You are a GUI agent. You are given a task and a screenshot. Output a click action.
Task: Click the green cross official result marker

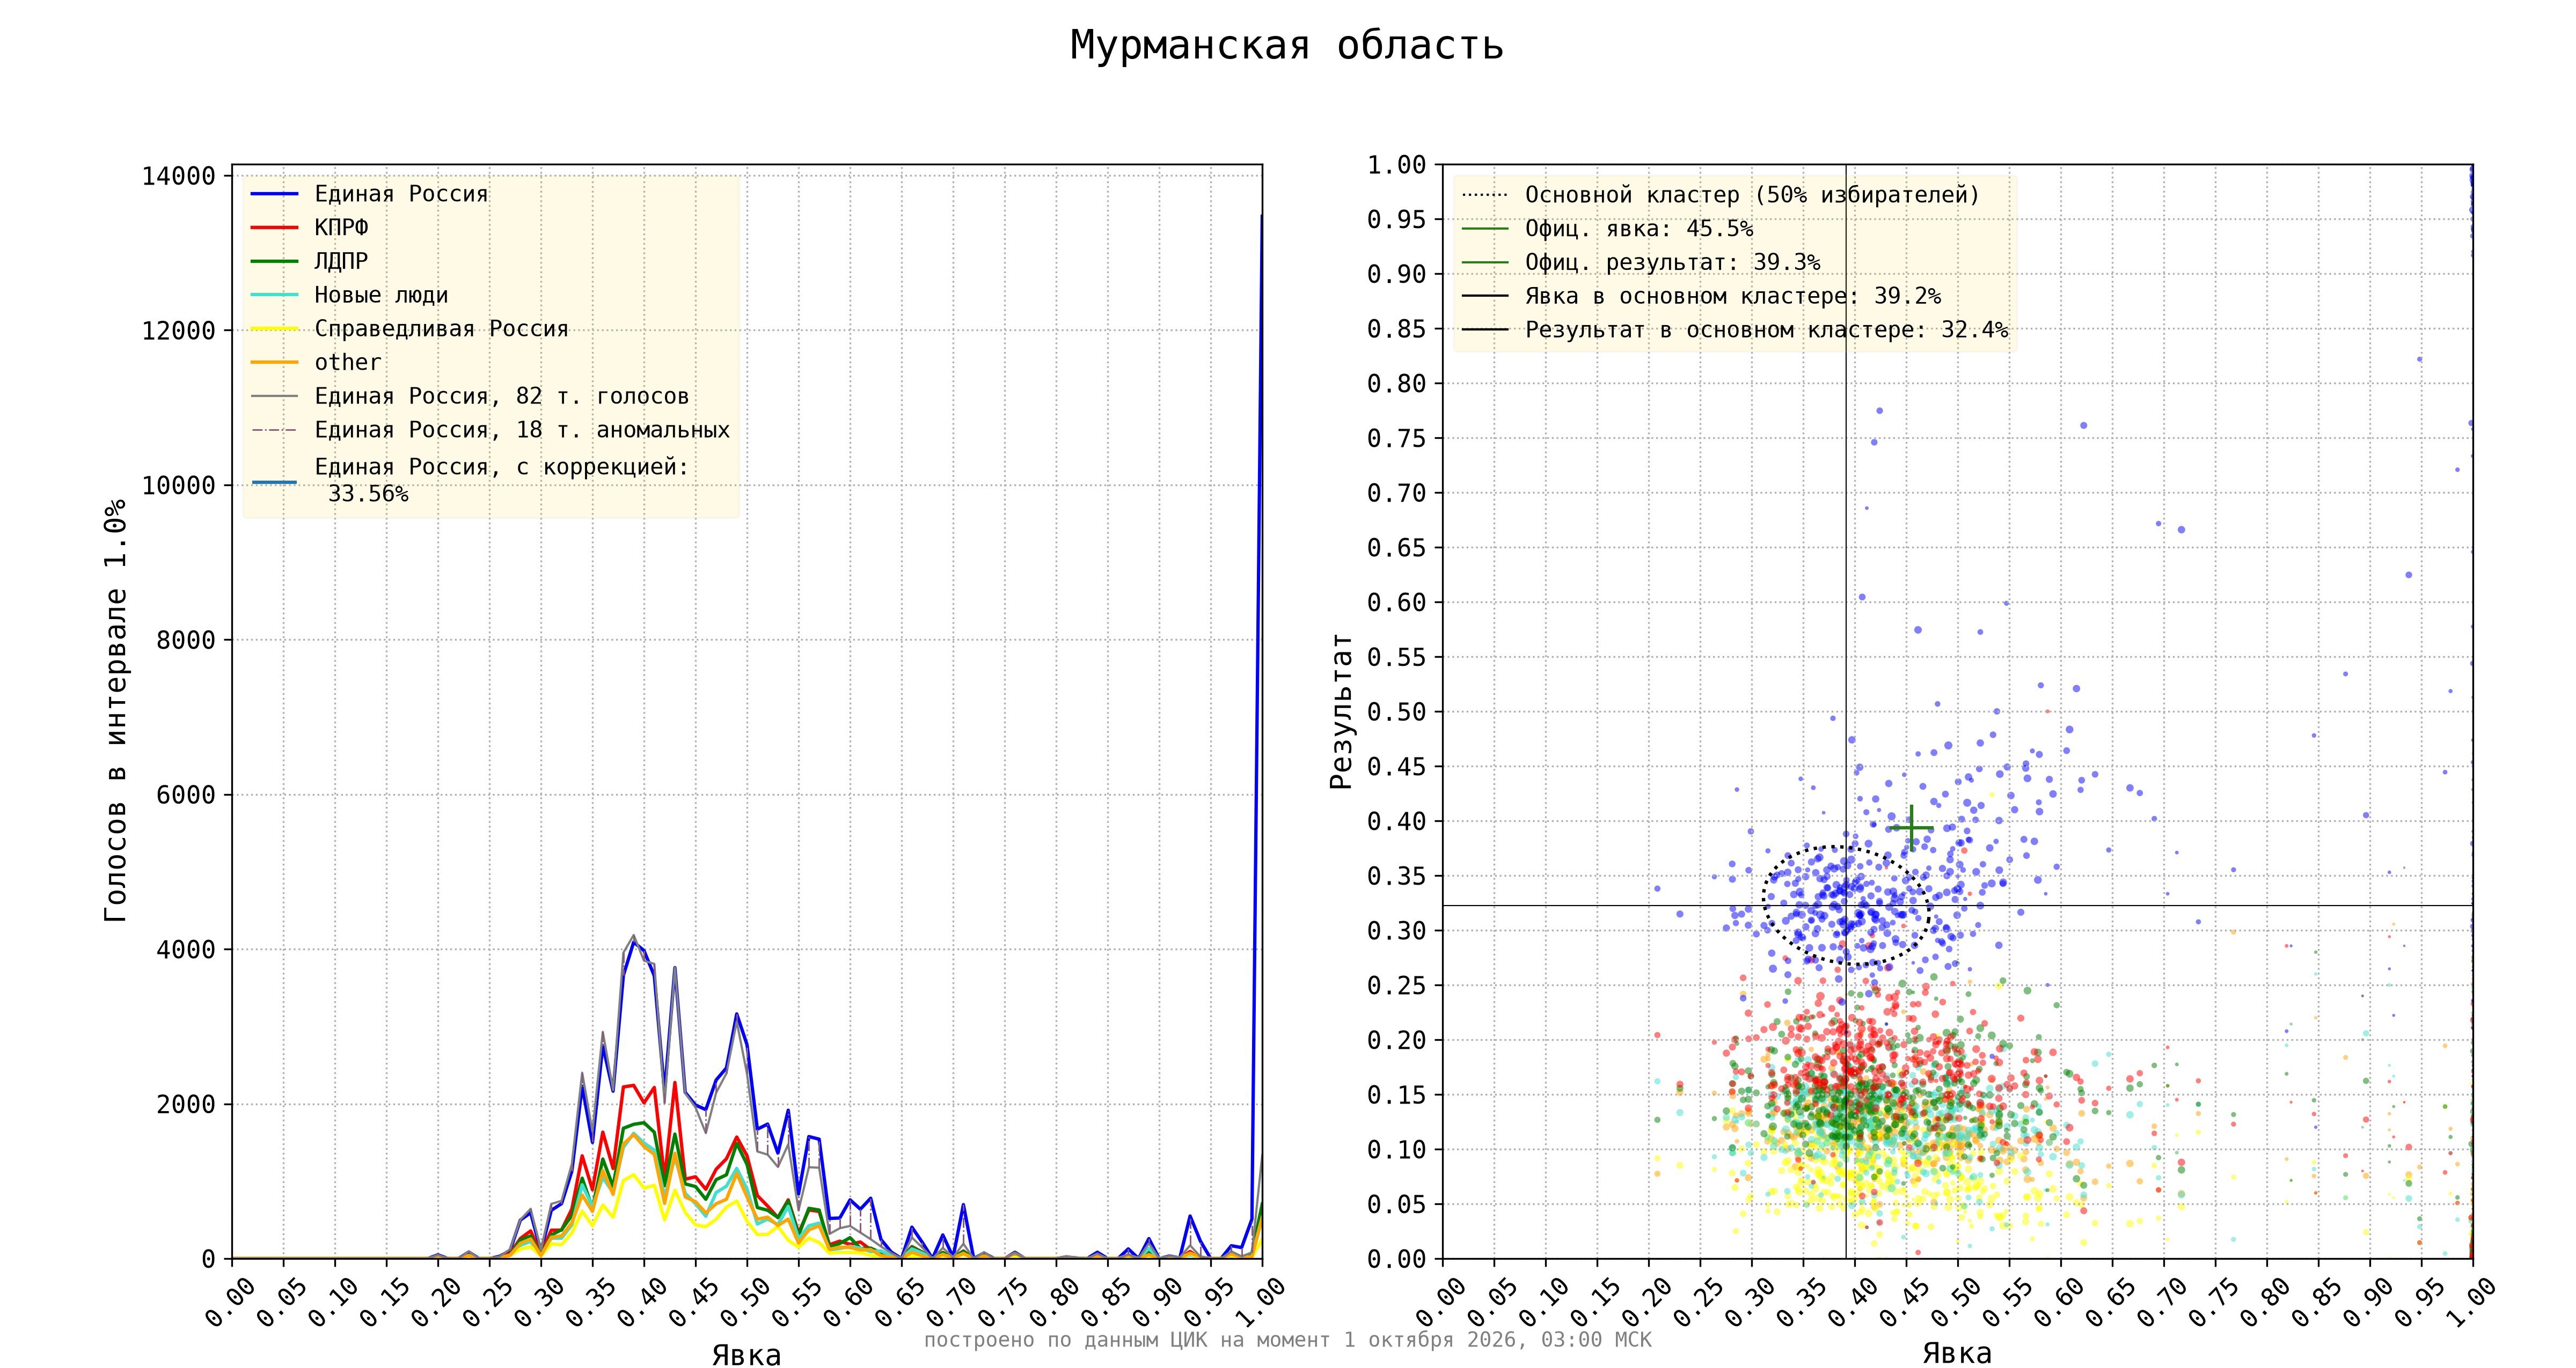pos(1911,828)
